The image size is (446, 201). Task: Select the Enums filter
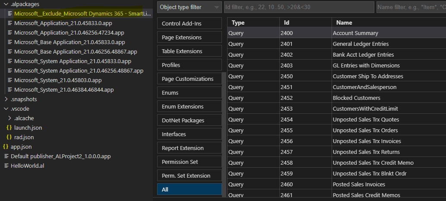pos(190,93)
